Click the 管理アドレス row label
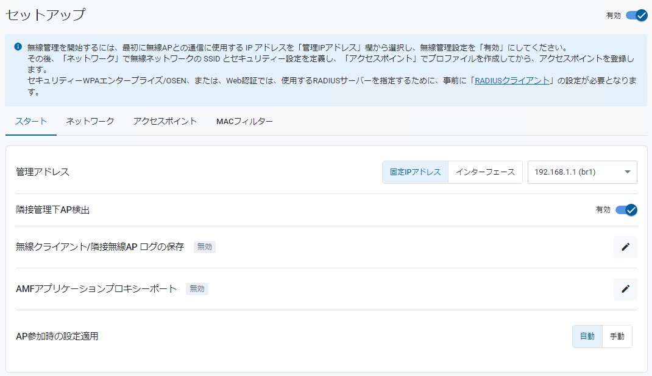 (43, 172)
